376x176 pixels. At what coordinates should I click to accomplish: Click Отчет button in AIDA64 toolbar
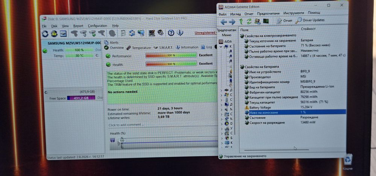click(x=284, y=21)
